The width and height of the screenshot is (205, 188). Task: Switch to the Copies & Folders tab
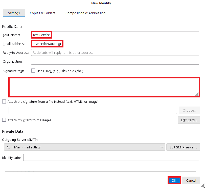tap(42, 13)
